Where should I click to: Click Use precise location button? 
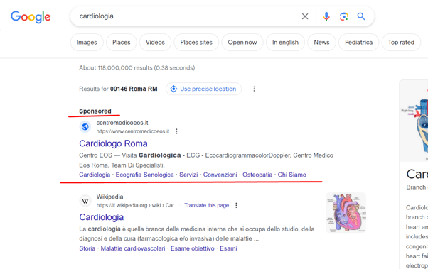203,89
